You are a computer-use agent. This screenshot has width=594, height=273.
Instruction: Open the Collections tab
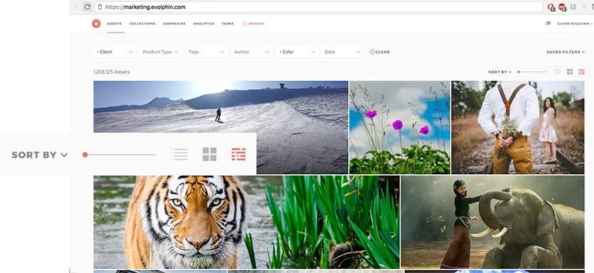click(143, 23)
